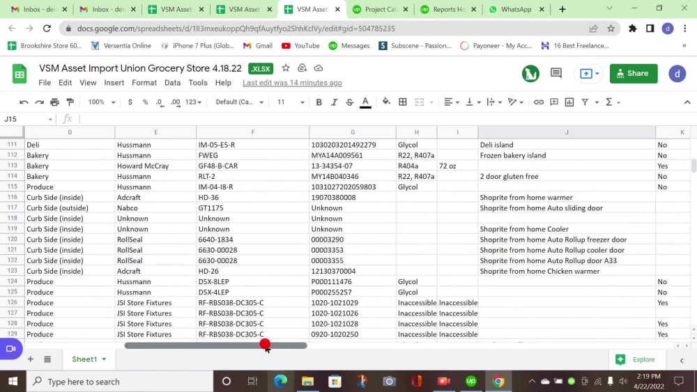The height and width of the screenshot is (392, 697).
Task: Show side panel chevron at bottom right
Action: pos(682,361)
